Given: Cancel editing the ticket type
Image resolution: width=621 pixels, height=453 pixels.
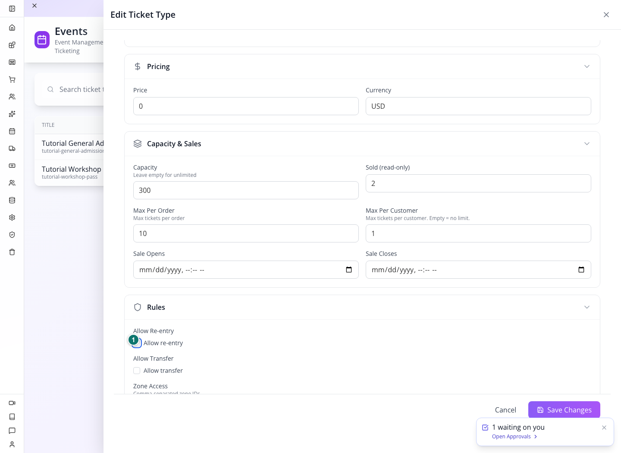Looking at the screenshot, I should tap(505, 410).
